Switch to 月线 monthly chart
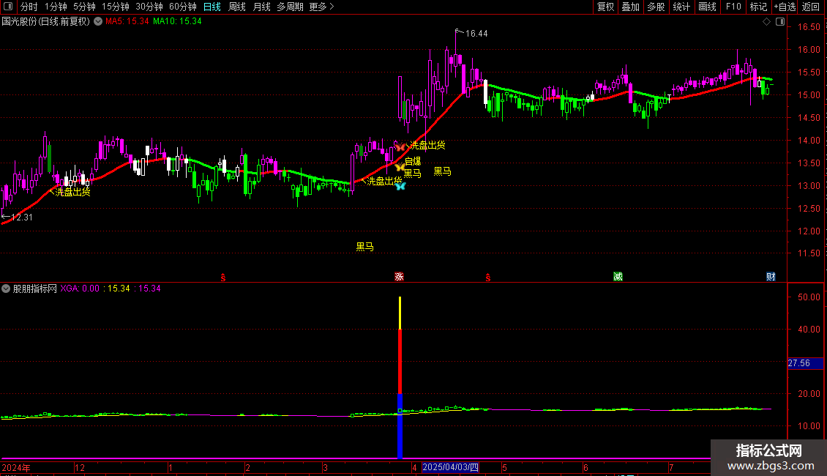 pyautogui.click(x=261, y=7)
